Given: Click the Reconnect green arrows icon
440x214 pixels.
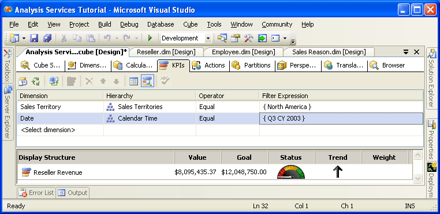Looking at the screenshot, I should pos(36,81).
